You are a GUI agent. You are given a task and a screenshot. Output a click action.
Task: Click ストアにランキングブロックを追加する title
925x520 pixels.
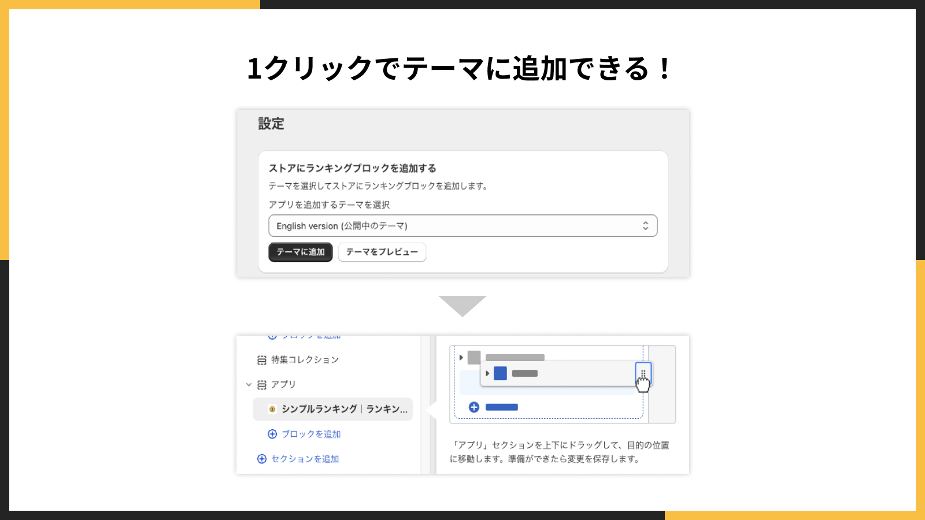click(x=353, y=168)
